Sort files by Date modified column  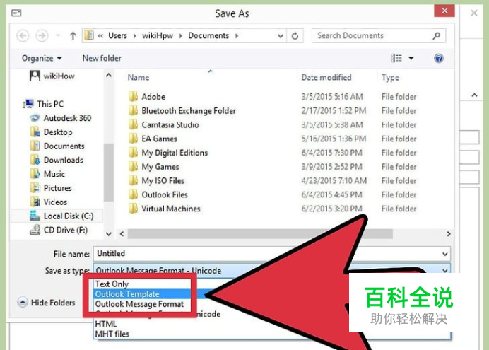pyautogui.click(x=326, y=77)
